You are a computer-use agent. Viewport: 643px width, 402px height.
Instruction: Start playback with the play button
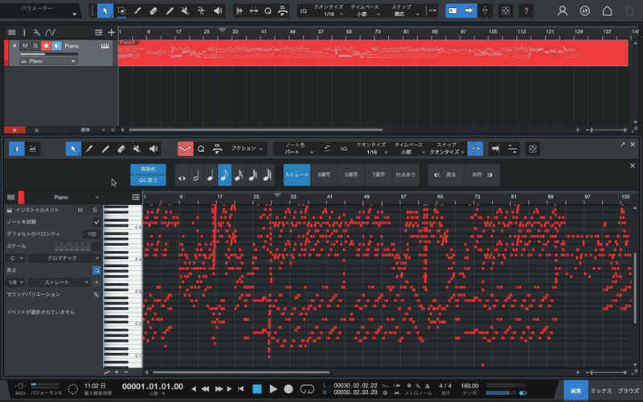click(x=273, y=389)
